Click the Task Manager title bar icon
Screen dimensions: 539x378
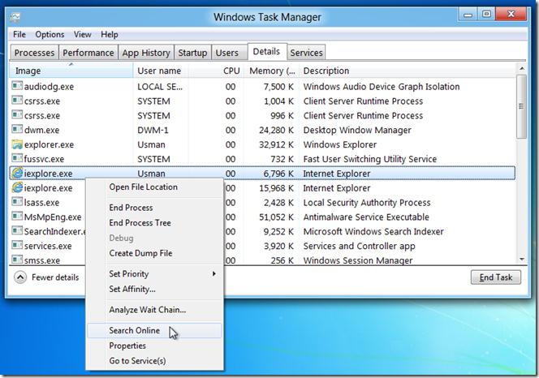[15, 17]
